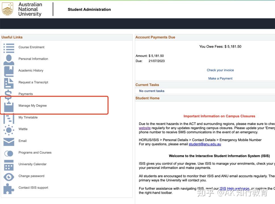The width and height of the screenshot is (275, 204).
Task: Open the Manage My Degree link
Action: pos(33,106)
